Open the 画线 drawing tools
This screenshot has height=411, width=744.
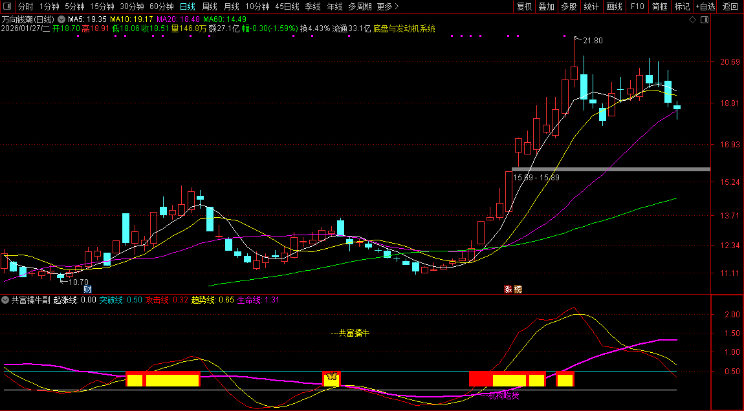(x=615, y=6)
